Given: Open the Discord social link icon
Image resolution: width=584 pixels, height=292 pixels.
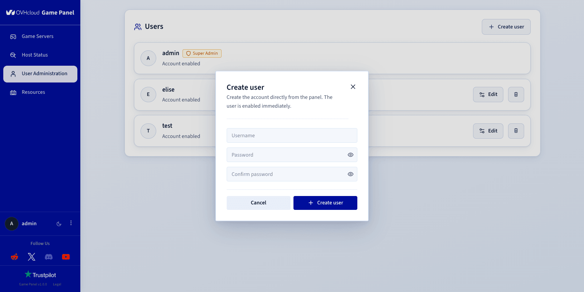Looking at the screenshot, I should (49, 257).
